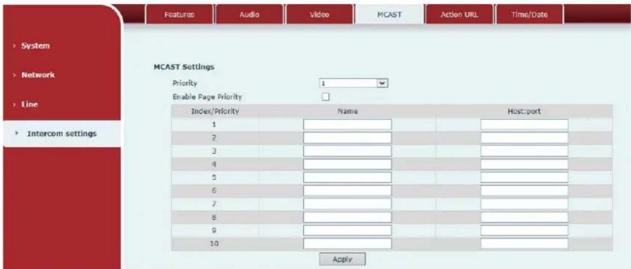
Task: Click the Host:port column header
Action: pos(524,111)
